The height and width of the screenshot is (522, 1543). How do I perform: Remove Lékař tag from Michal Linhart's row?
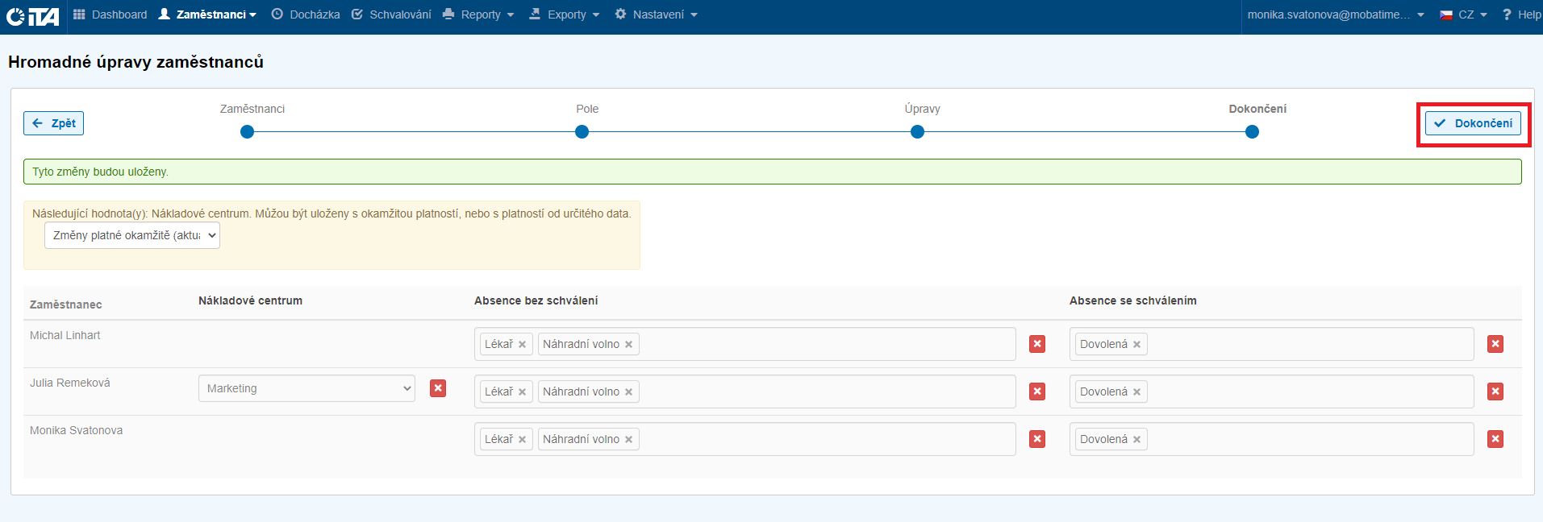coord(522,345)
